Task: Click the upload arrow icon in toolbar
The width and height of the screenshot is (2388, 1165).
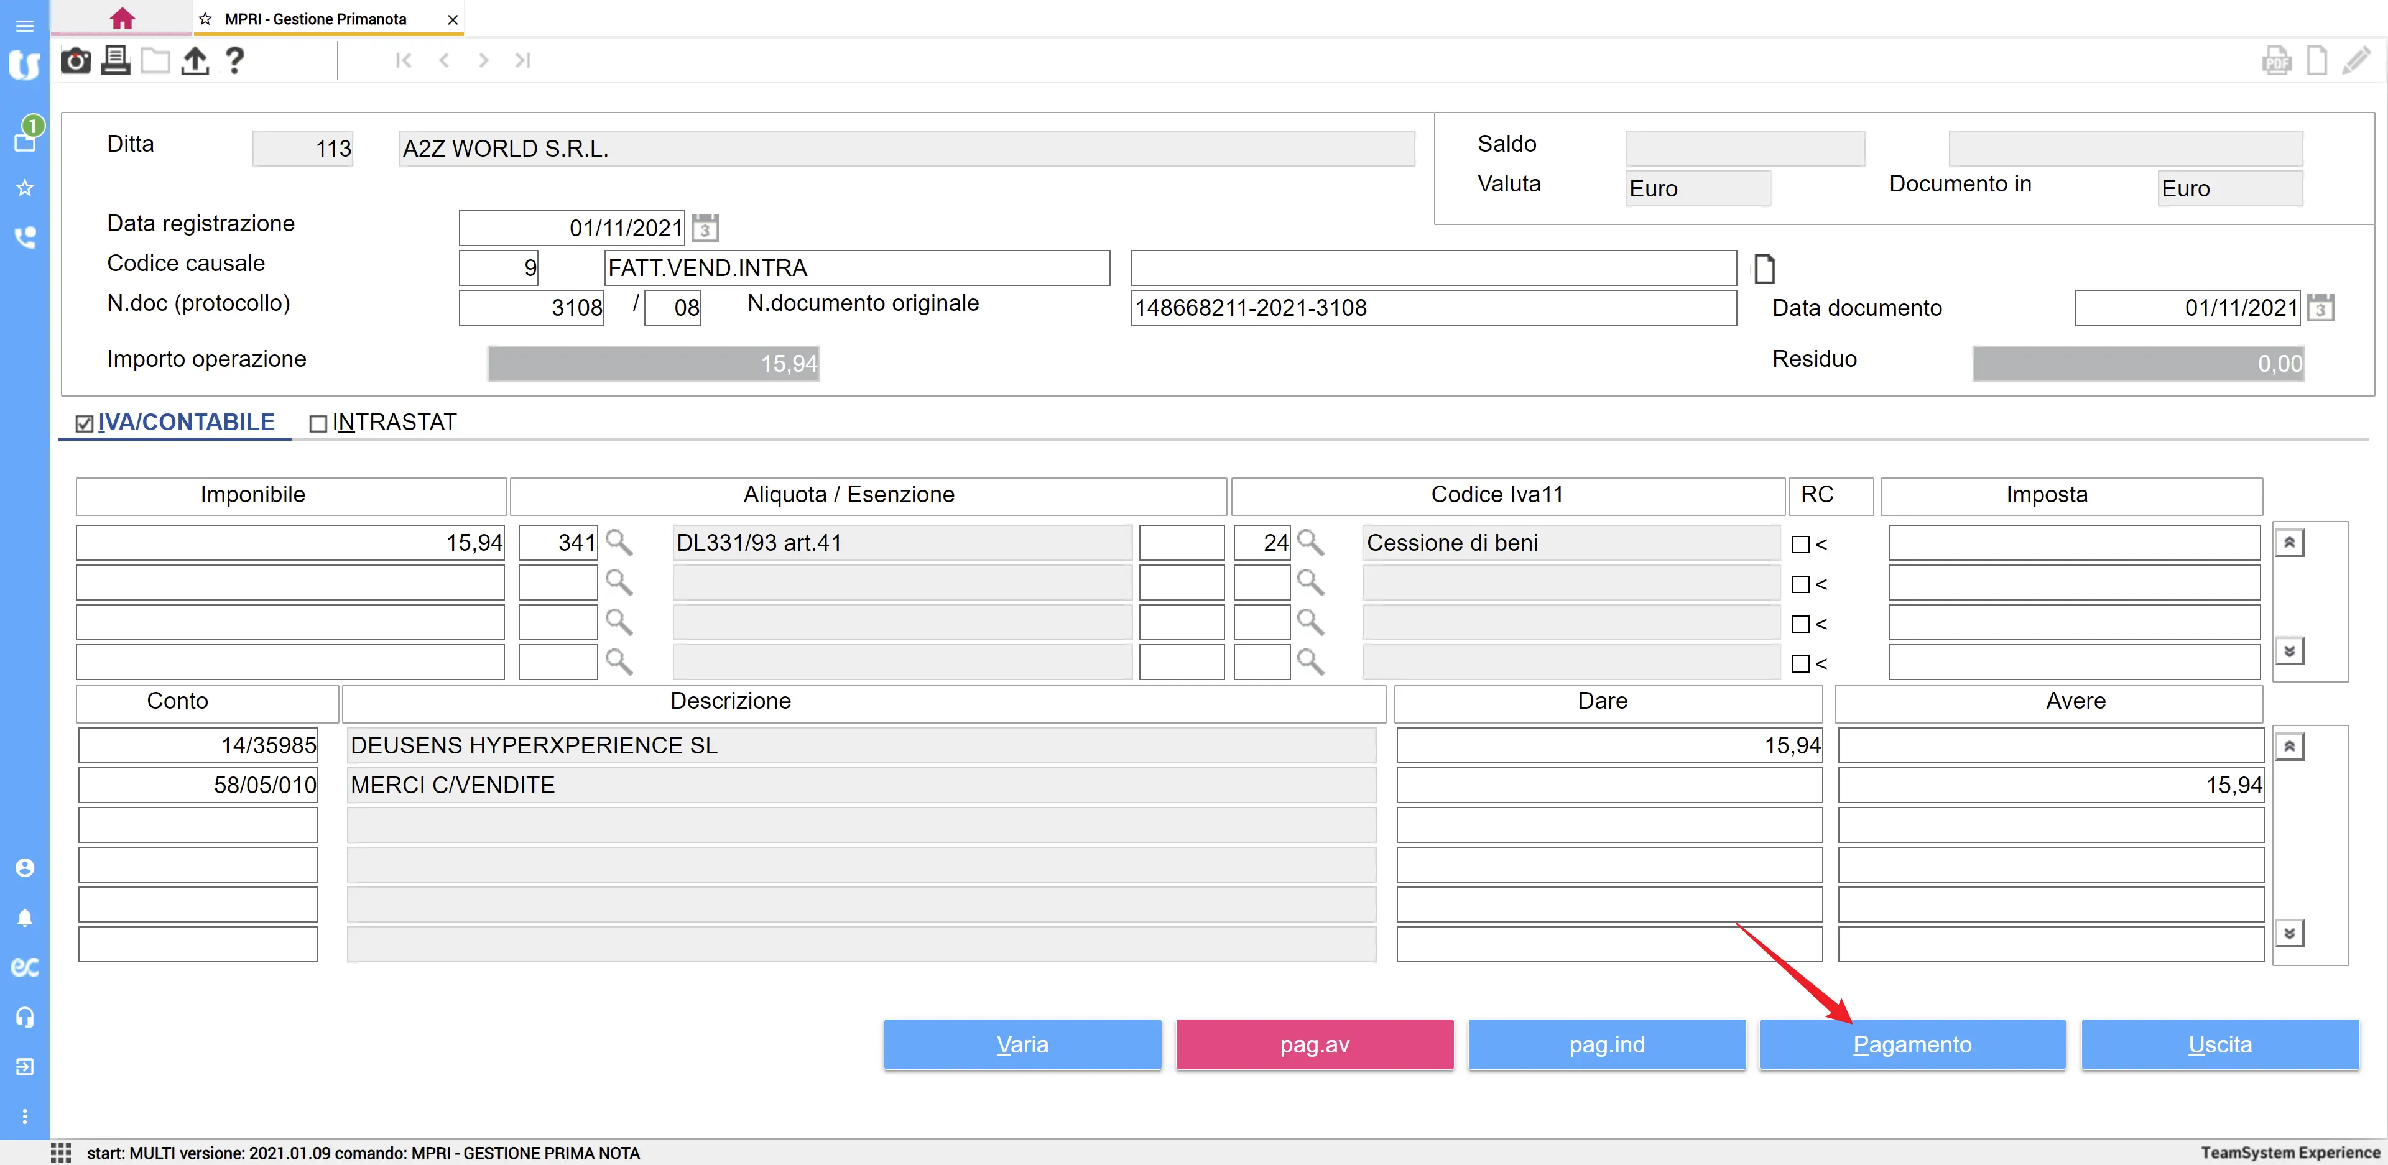Action: (x=195, y=61)
